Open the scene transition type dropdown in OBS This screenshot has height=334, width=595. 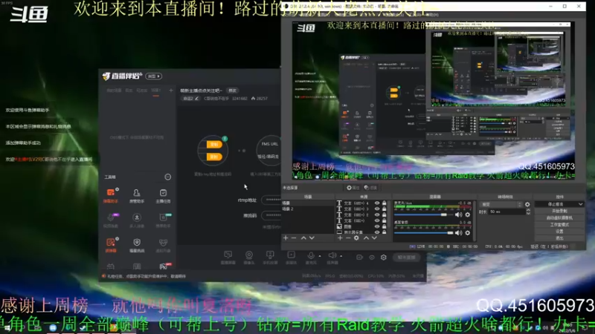click(x=501, y=204)
